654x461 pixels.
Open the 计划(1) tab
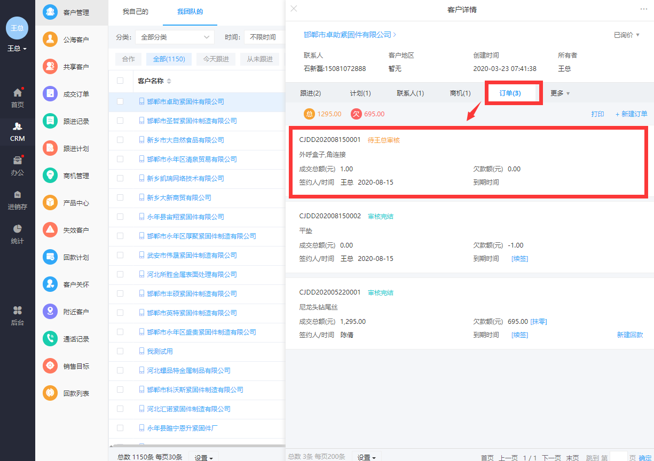(x=360, y=93)
